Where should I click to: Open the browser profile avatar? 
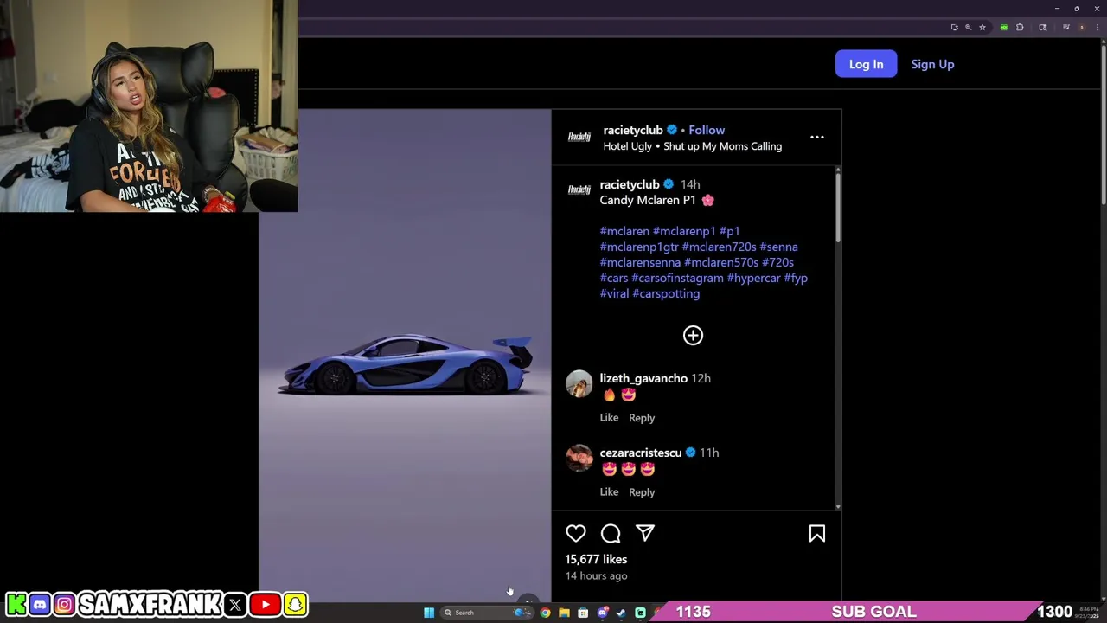coord(1081,28)
